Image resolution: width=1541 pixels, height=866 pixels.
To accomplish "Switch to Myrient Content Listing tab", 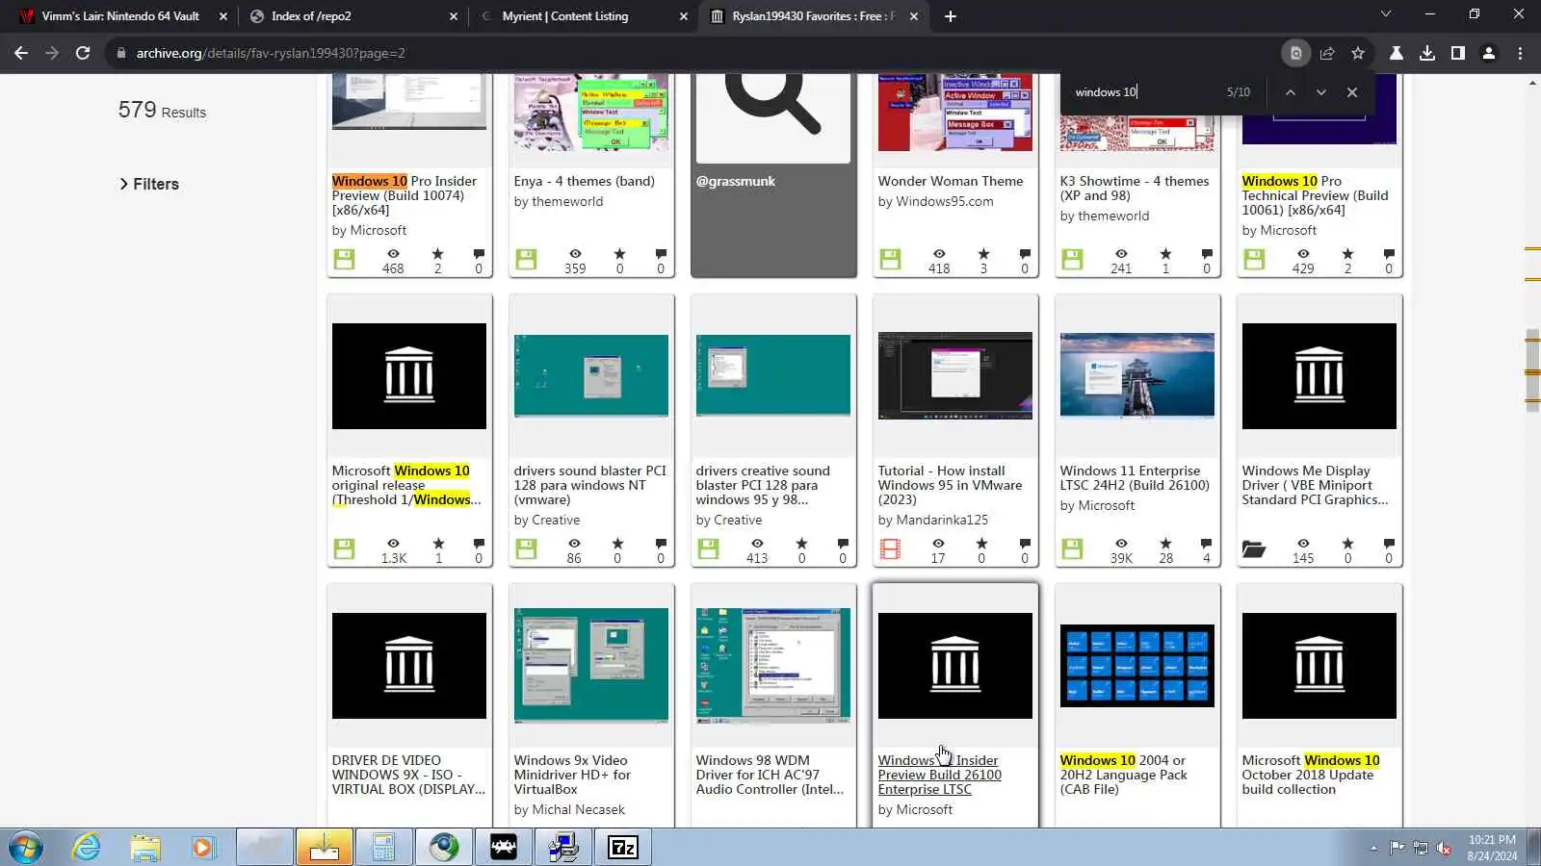I will 584,16.
